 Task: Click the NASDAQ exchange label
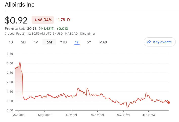71,34
